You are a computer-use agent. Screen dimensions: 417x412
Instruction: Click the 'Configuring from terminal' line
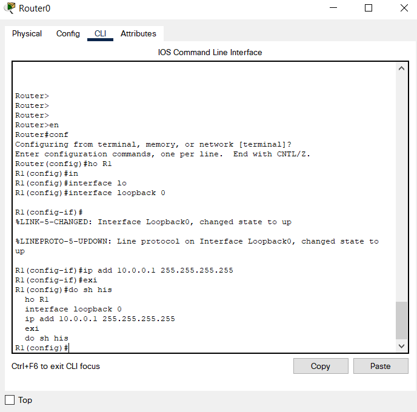pyautogui.click(x=153, y=144)
